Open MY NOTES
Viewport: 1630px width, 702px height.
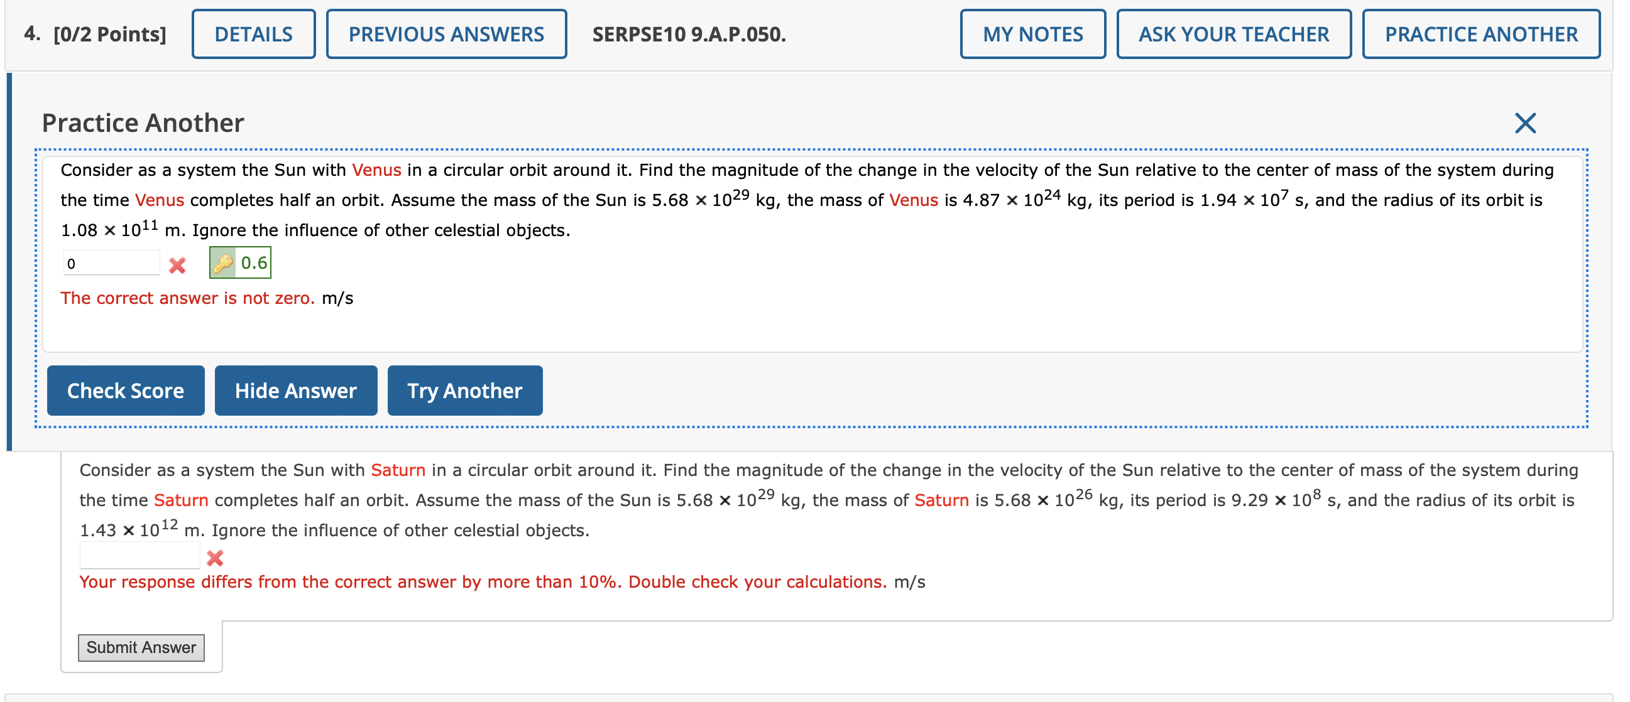[1032, 34]
